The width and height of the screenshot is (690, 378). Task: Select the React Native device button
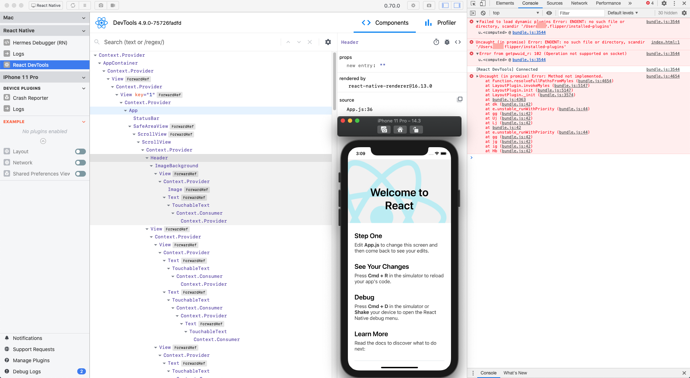(46, 5)
